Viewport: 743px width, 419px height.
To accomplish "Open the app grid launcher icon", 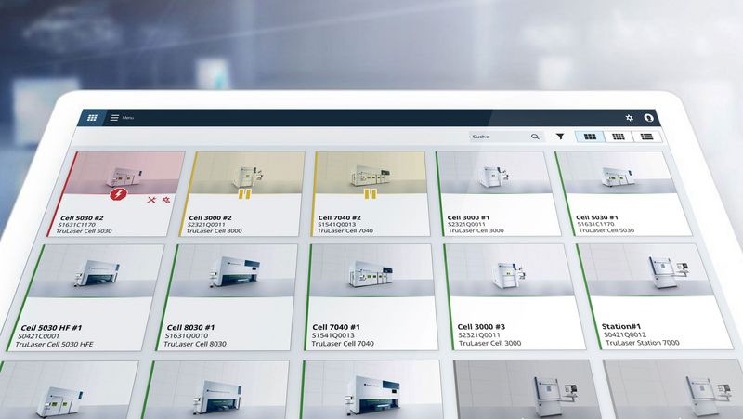I will click(x=92, y=118).
